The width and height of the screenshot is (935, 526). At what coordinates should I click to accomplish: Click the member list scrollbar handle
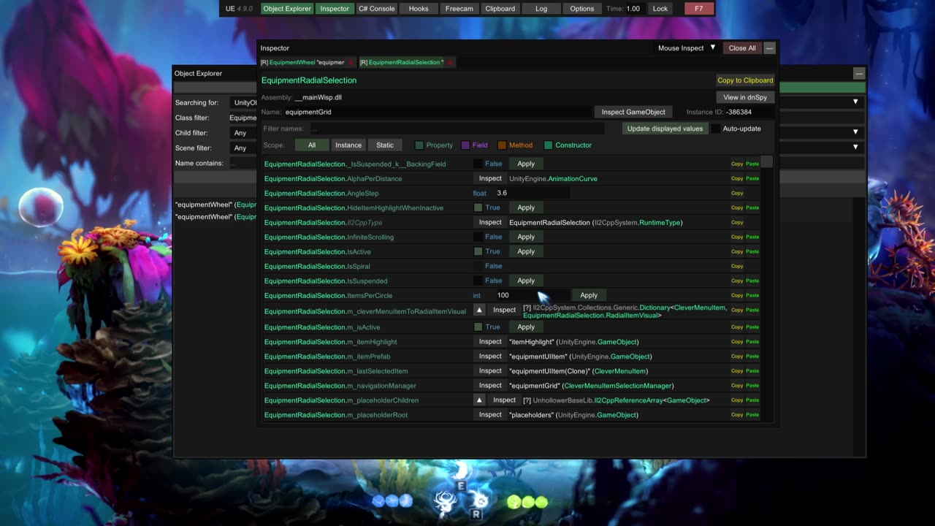766,161
